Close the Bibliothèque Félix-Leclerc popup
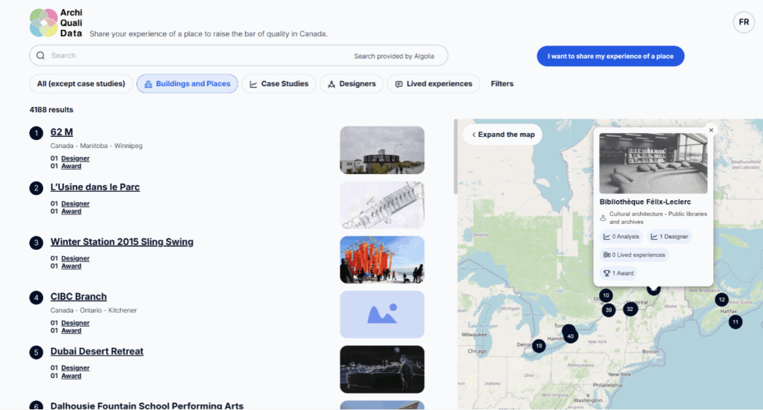Image resolution: width=763 pixels, height=410 pixels. (x=711, y=130)
